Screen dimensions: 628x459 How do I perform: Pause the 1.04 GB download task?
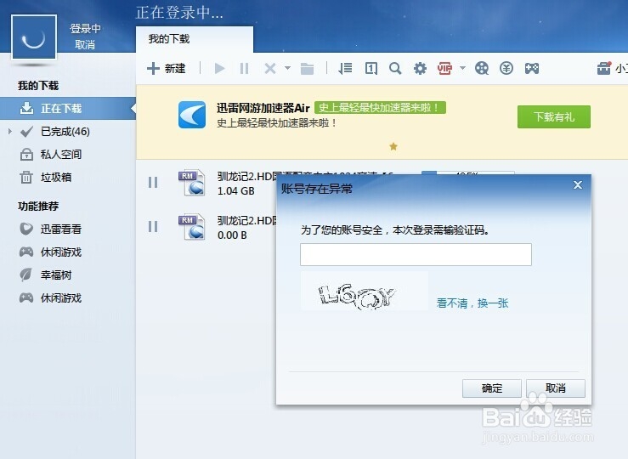(153, 183)
